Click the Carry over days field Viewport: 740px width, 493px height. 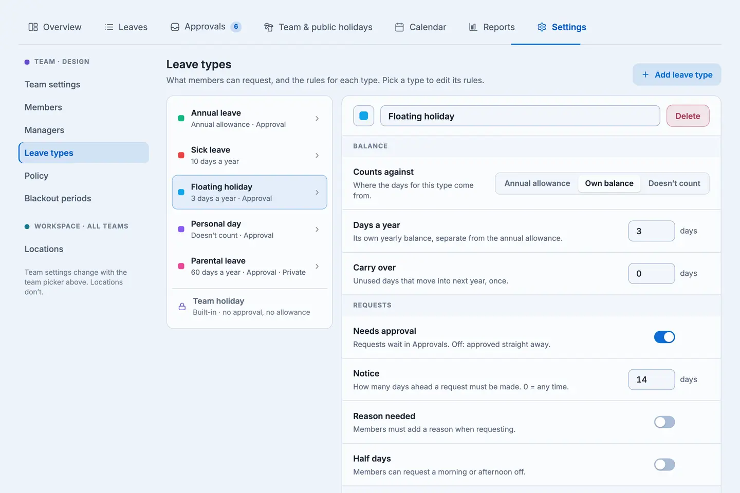pyautogui.click(x=651, y=274)
